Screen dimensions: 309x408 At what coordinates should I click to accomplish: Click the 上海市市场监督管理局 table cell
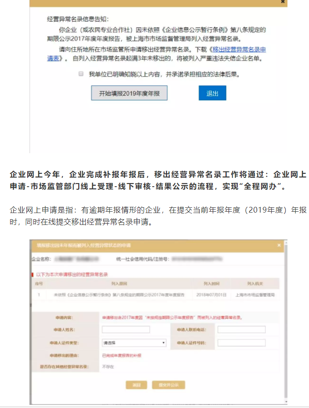click(x=255, y=295)
